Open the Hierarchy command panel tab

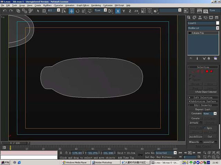(200, 18)
